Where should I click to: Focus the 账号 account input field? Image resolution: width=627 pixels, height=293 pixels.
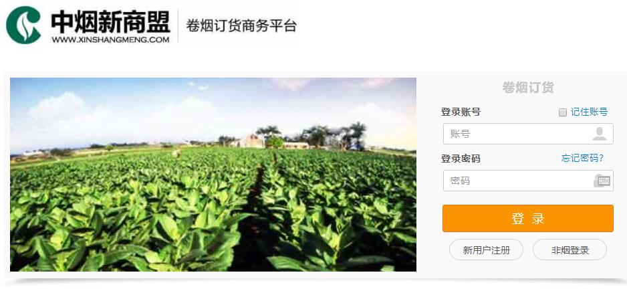tap(528, 134)
